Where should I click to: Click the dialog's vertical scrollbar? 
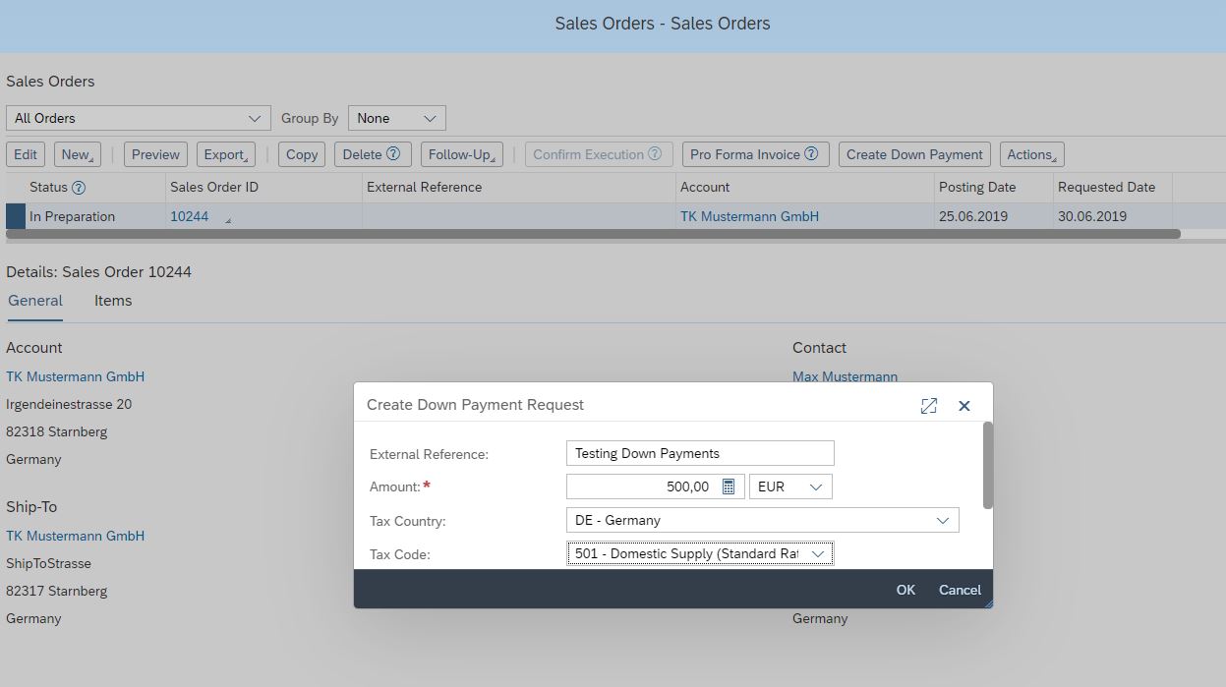tap(988, 465)
